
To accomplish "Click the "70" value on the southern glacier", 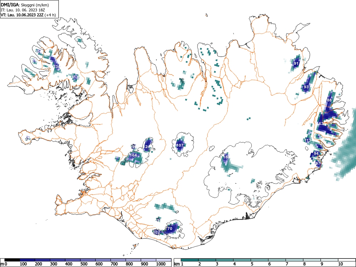I will point(169,229).
